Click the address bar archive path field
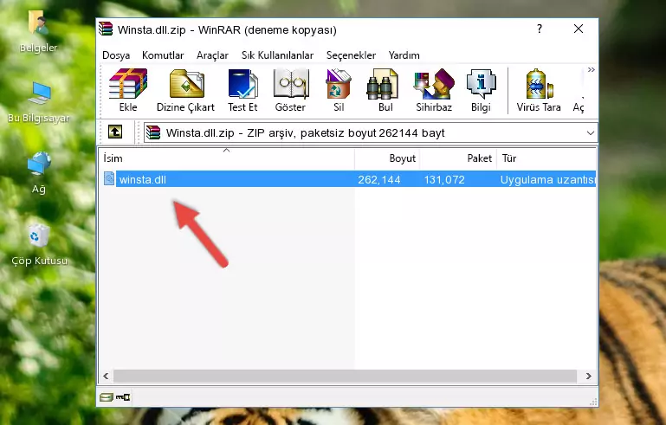The height and width of the screenshot is (425, 666). (371, 133)
